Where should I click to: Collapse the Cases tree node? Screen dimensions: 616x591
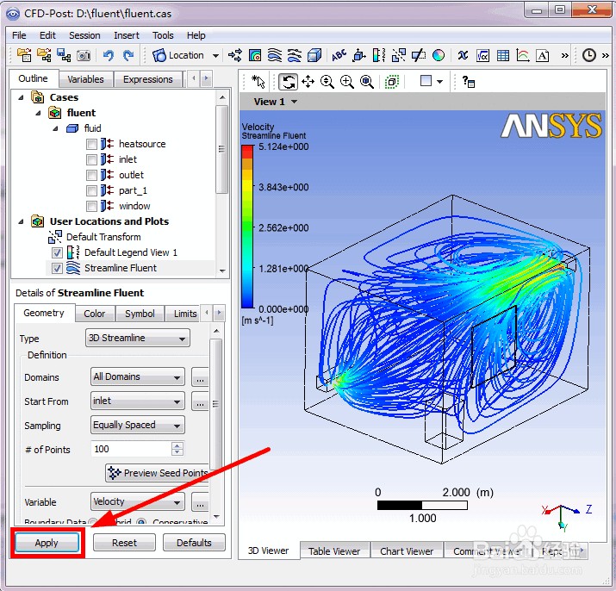click(21, 97)
